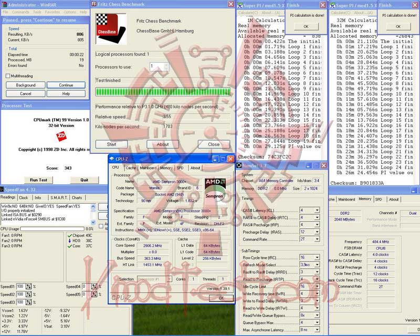The height and width of the screenshot is (336, 420).
Task: Open the RAS# Precharge (tRP) dropdown
Action: [x=317, y=225]
